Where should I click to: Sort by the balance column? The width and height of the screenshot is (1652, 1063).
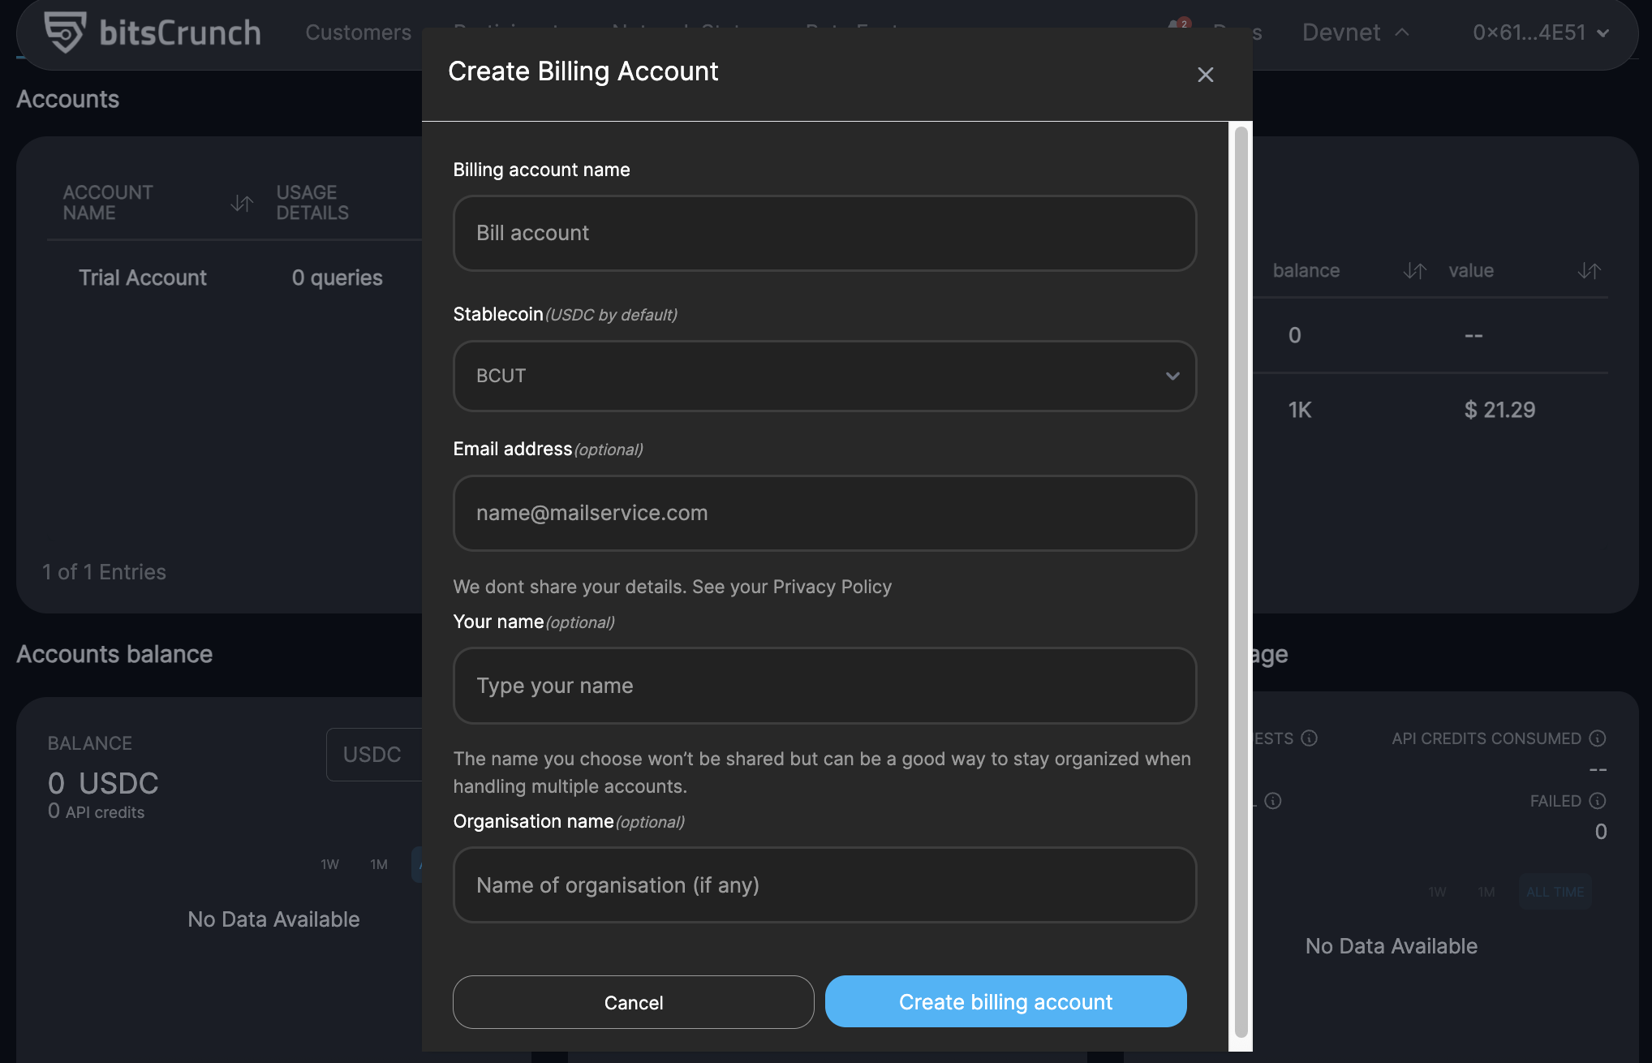pos(1414,270)
